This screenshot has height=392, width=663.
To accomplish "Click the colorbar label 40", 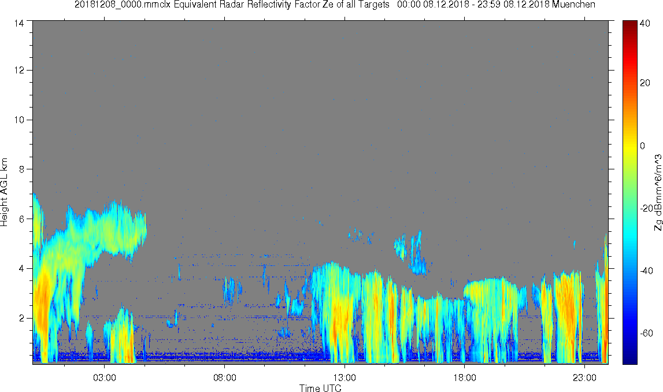I will click(x=645, y=24).
